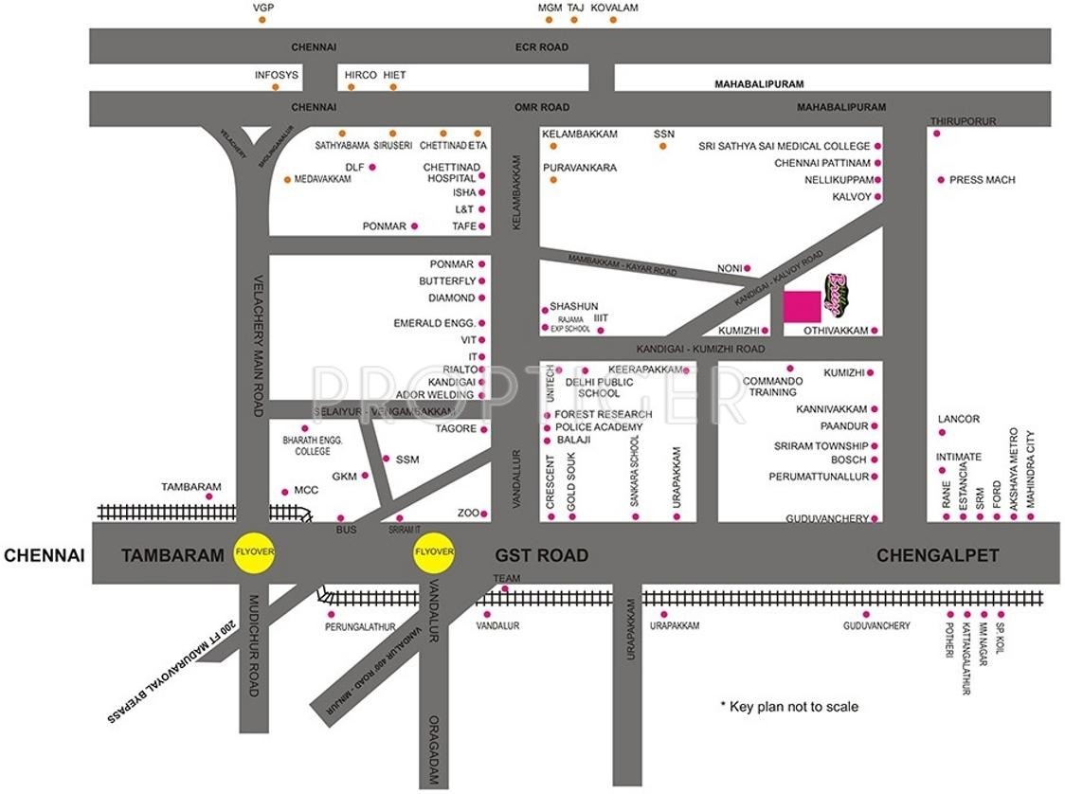
Task: Select the SSN location marker
Action: (663, 146)
